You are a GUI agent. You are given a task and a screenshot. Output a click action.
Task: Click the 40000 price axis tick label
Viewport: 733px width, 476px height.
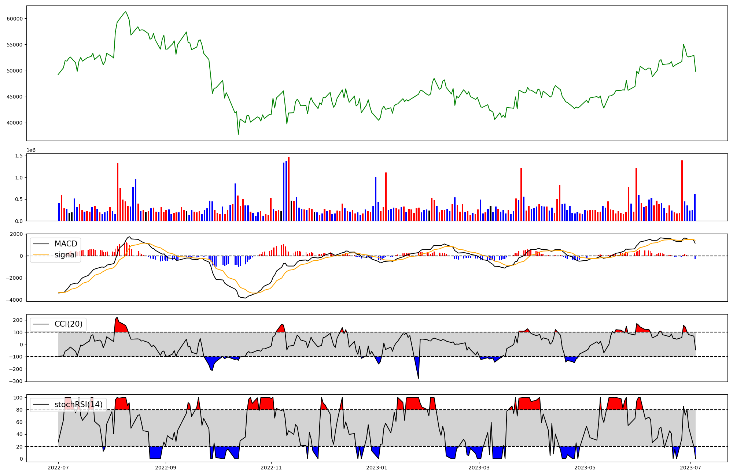click(x=15, y=123)
